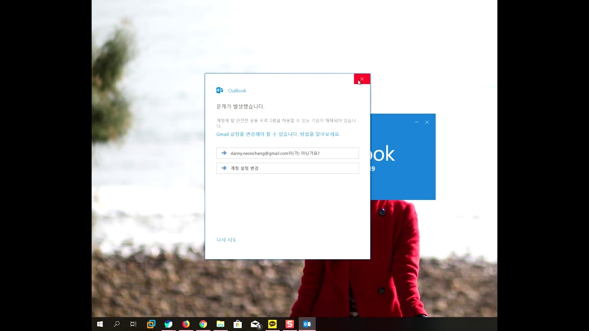Image resolution: width=589 pixels, height=331 pixels.
Task: Minimize the blue Outlook splash window
Action: (416, 122)
